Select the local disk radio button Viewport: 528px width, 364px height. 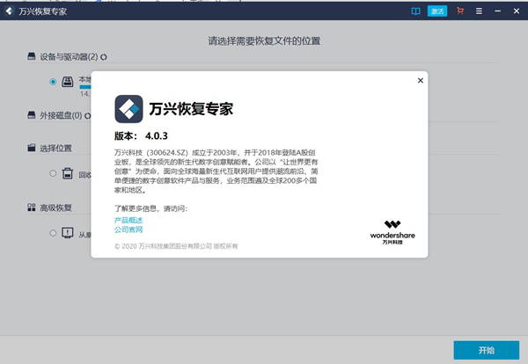[54, 82]
